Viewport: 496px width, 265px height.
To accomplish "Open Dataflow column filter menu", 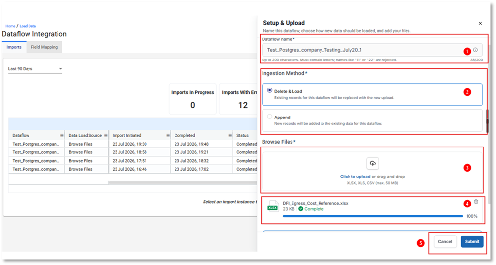I will (x=62, y=135).
